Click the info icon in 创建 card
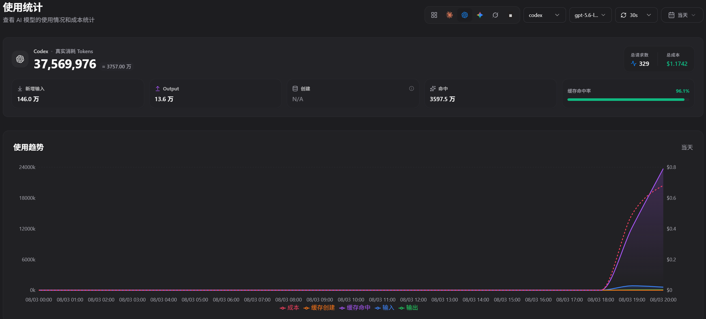 [x=412, y=88]
